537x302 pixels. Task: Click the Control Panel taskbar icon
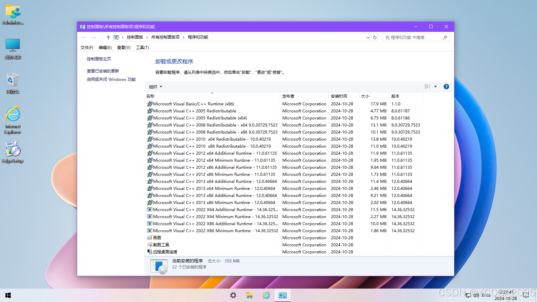[x=283, y=295]
